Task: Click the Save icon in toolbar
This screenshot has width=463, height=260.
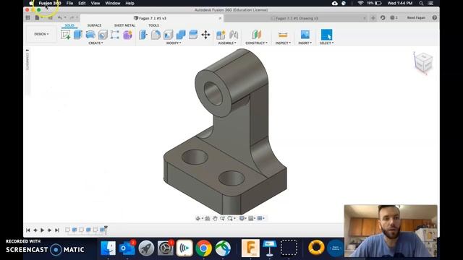Action: click(x=50, y=17)
